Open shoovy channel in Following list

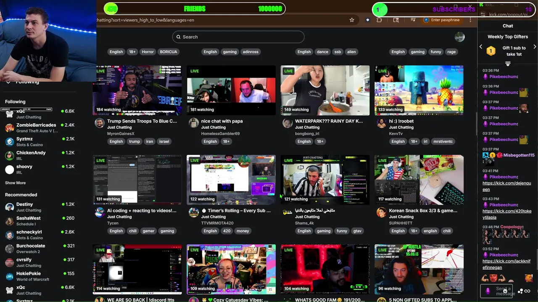40,169
